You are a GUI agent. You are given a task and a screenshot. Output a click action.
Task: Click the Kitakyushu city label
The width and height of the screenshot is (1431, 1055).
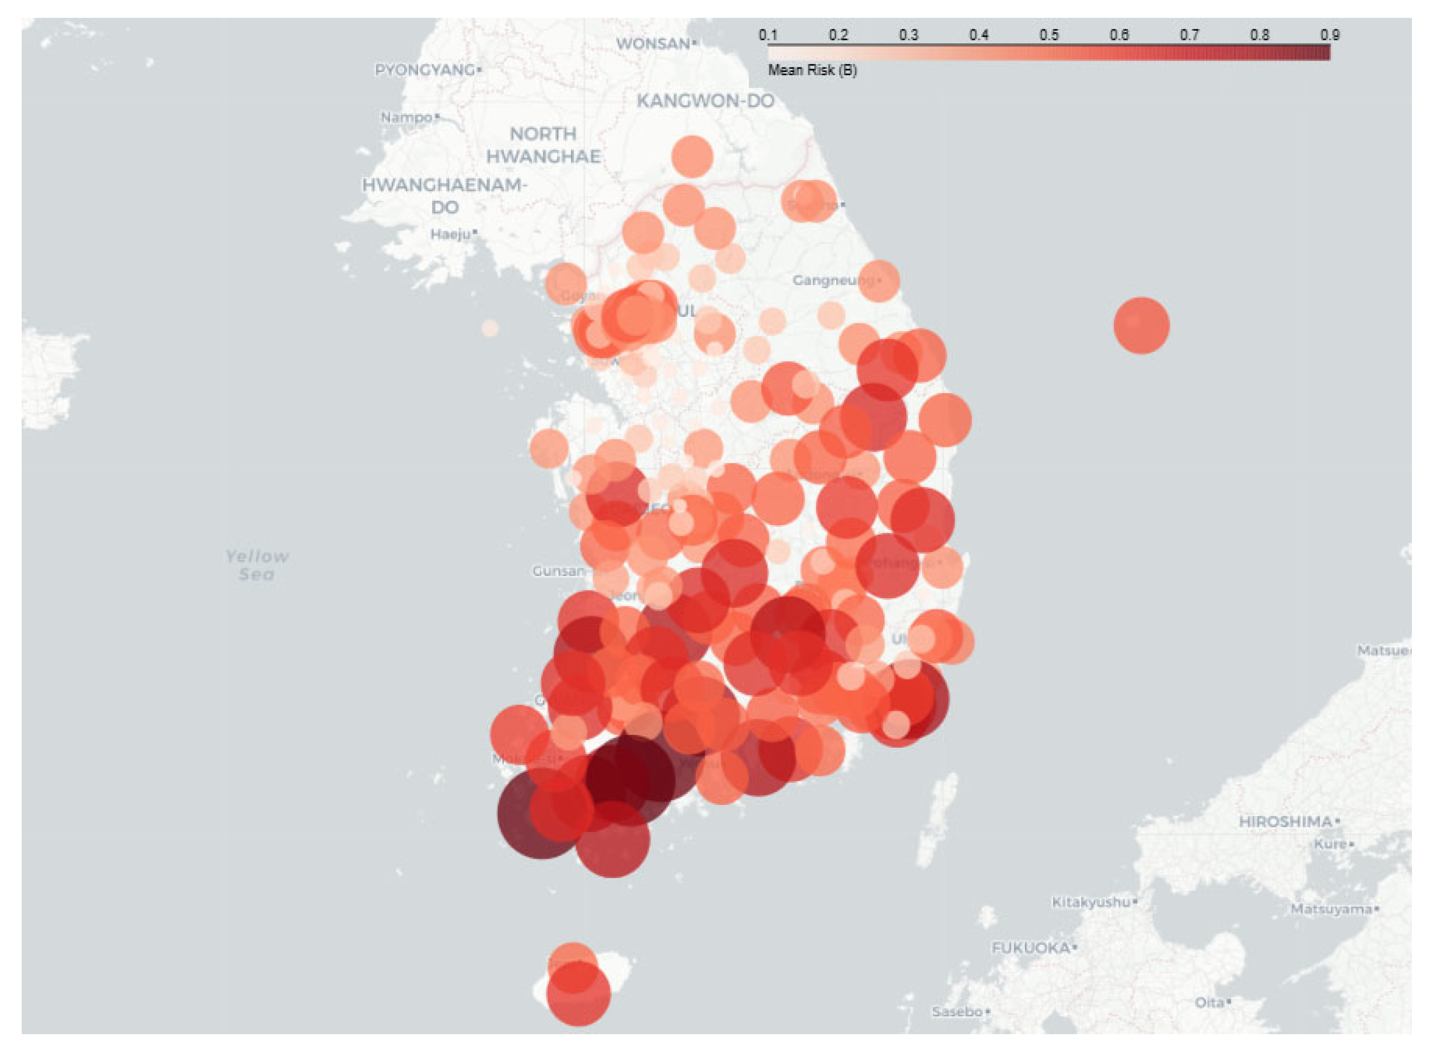pyautogui.click(x=1091, y=902)
